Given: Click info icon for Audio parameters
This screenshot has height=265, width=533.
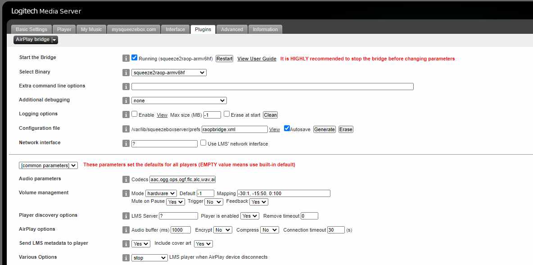Looking at the screenshot, I should click(x=126, y=179).
